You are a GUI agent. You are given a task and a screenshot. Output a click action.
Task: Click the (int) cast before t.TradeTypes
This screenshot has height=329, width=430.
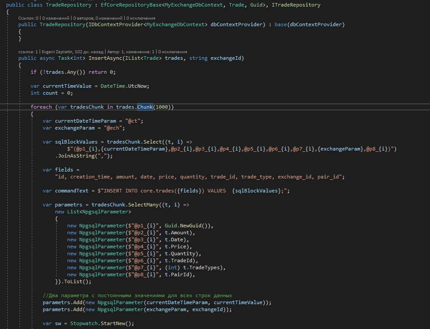tap(173, 268)
